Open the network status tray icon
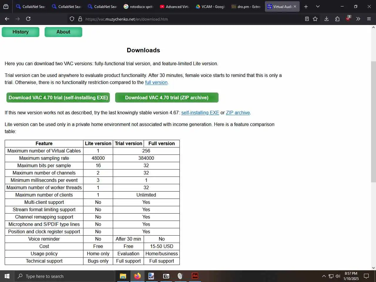The width and height of the screenshot is (376, 282). tap(331, 276)
